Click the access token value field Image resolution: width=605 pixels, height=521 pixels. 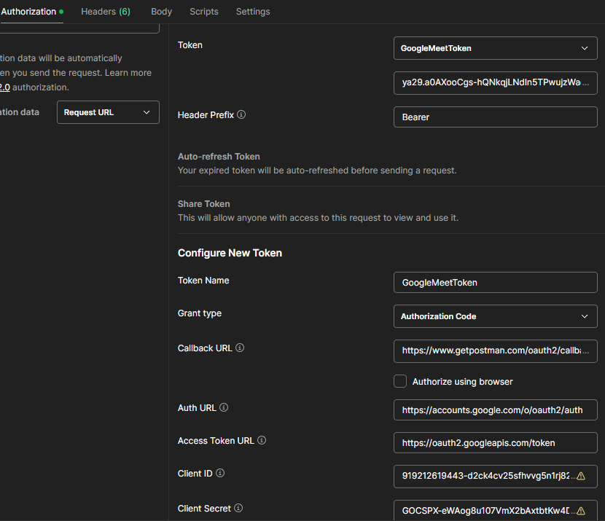(495, 83)
